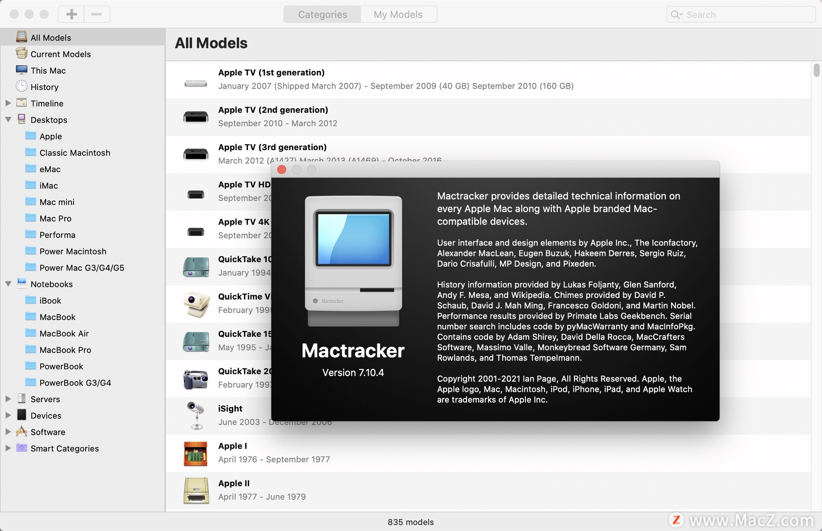Click the Notebooks laptop icon
This screenshot has width=822, height=531.
pyautogui.click(x=21, y=283)
